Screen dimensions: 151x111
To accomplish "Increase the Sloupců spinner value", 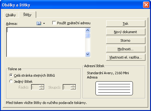I will [x=73, y=86].
